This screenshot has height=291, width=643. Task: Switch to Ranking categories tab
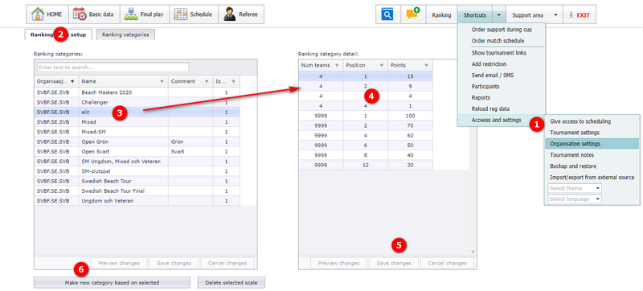pyautogui.click(x=125, y=35)
